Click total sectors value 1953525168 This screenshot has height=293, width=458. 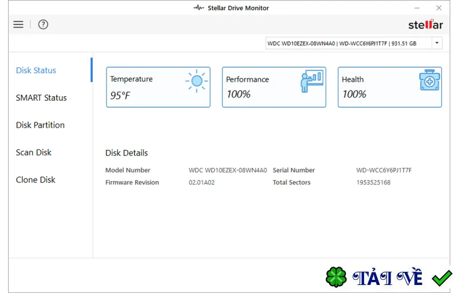point(373,183)
